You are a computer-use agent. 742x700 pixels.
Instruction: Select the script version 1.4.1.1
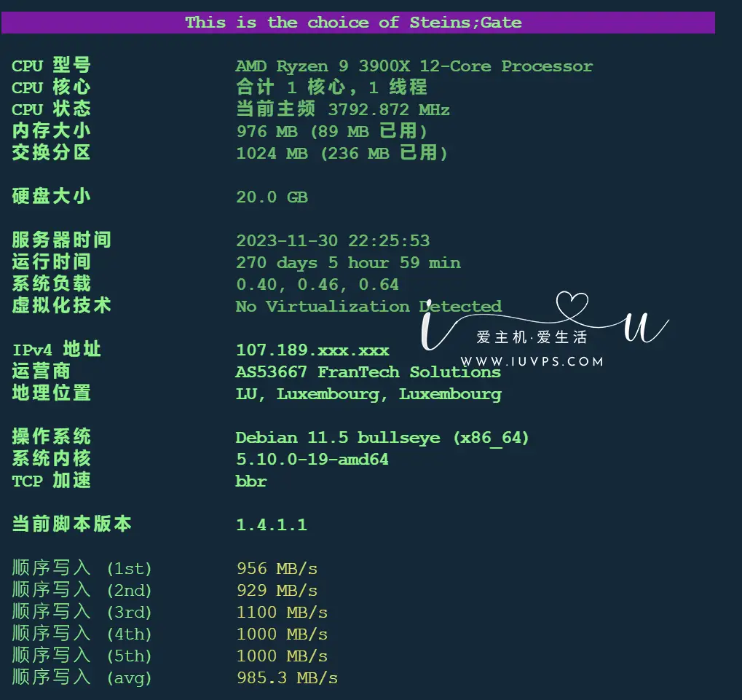point(272,524)
